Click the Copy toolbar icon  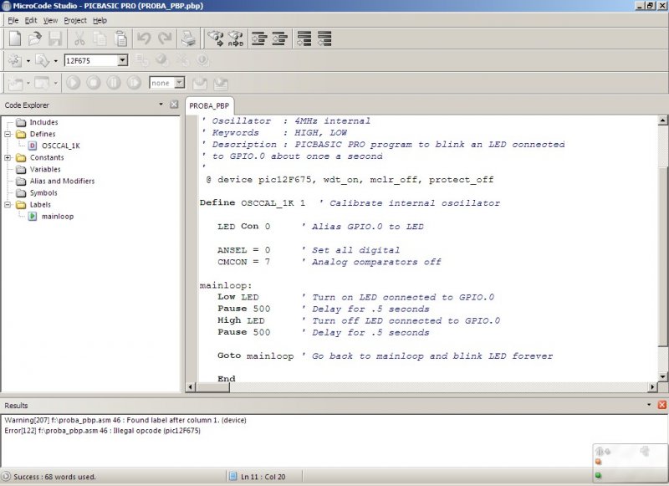click(100, 38)
